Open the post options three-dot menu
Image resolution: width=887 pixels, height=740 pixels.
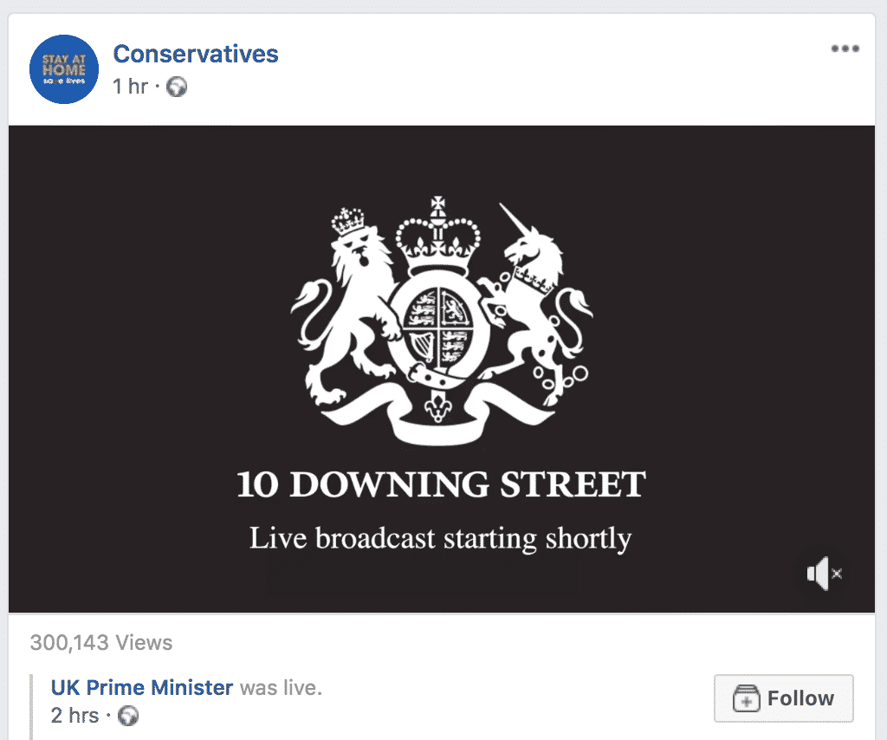pyautogui.click(x=845, y=49)
